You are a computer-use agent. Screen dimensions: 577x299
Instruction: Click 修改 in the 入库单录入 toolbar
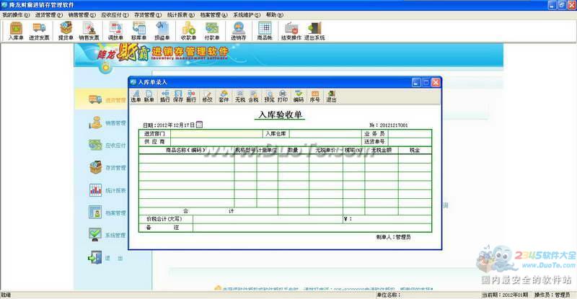[x=207, y=97]
